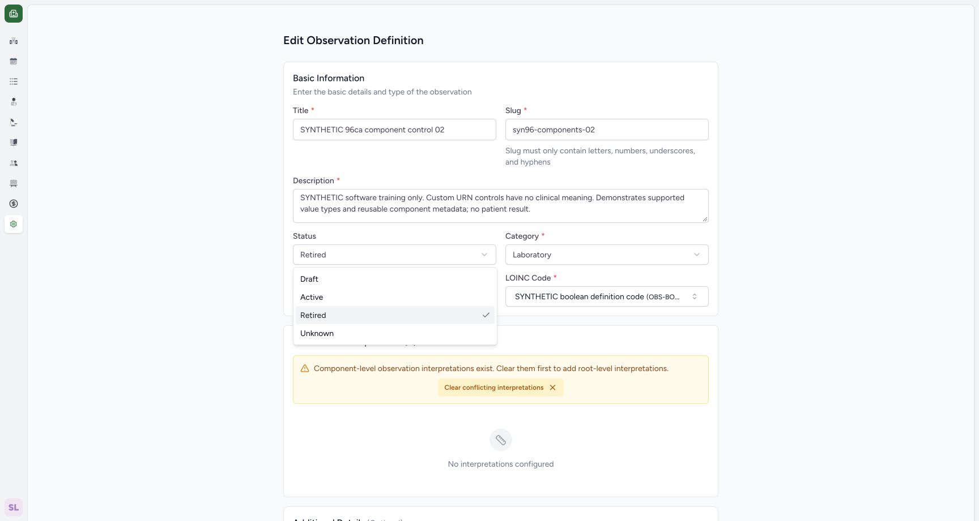979x521 pixels.
Task: Click the slug rules hint text
Action: 600,156
